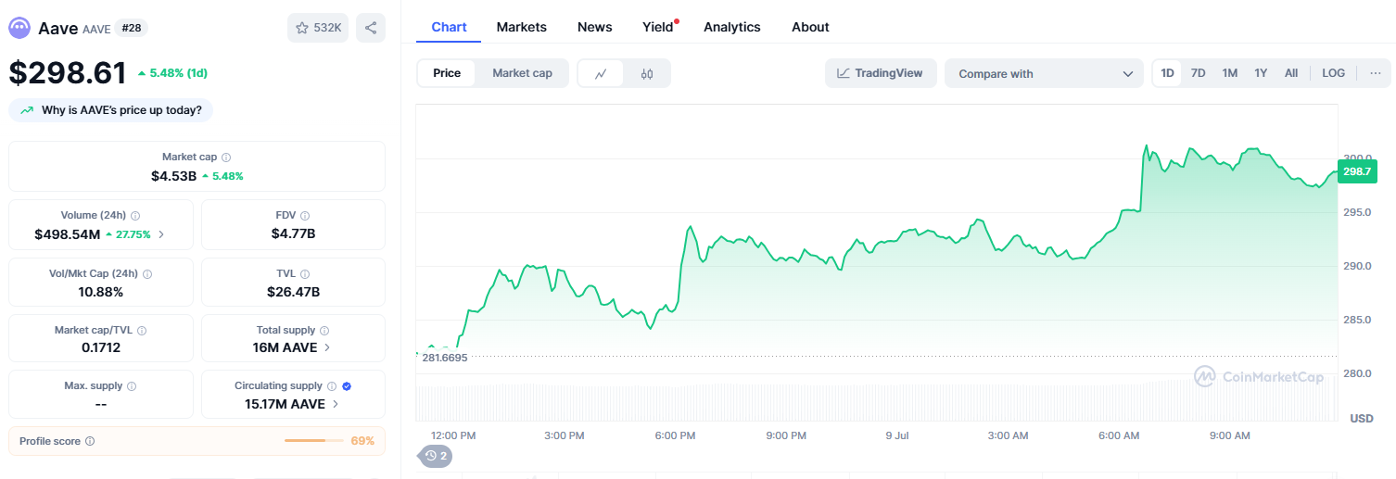
Task: Open the more options ellipsis on chart
Action: point(1375,73)
